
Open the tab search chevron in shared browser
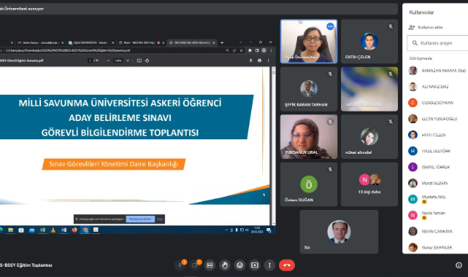240,42
